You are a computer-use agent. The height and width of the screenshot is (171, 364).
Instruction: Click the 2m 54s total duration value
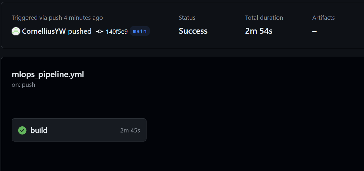[x=259, y=31]
